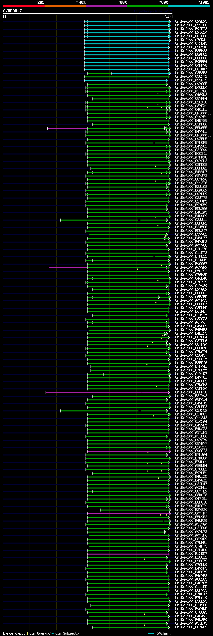Image resolution: width=213 pixels, height=636 pixels.
Task: Select hit label UniRef100_C0HFV8
Action: click(x=191, y=65)
